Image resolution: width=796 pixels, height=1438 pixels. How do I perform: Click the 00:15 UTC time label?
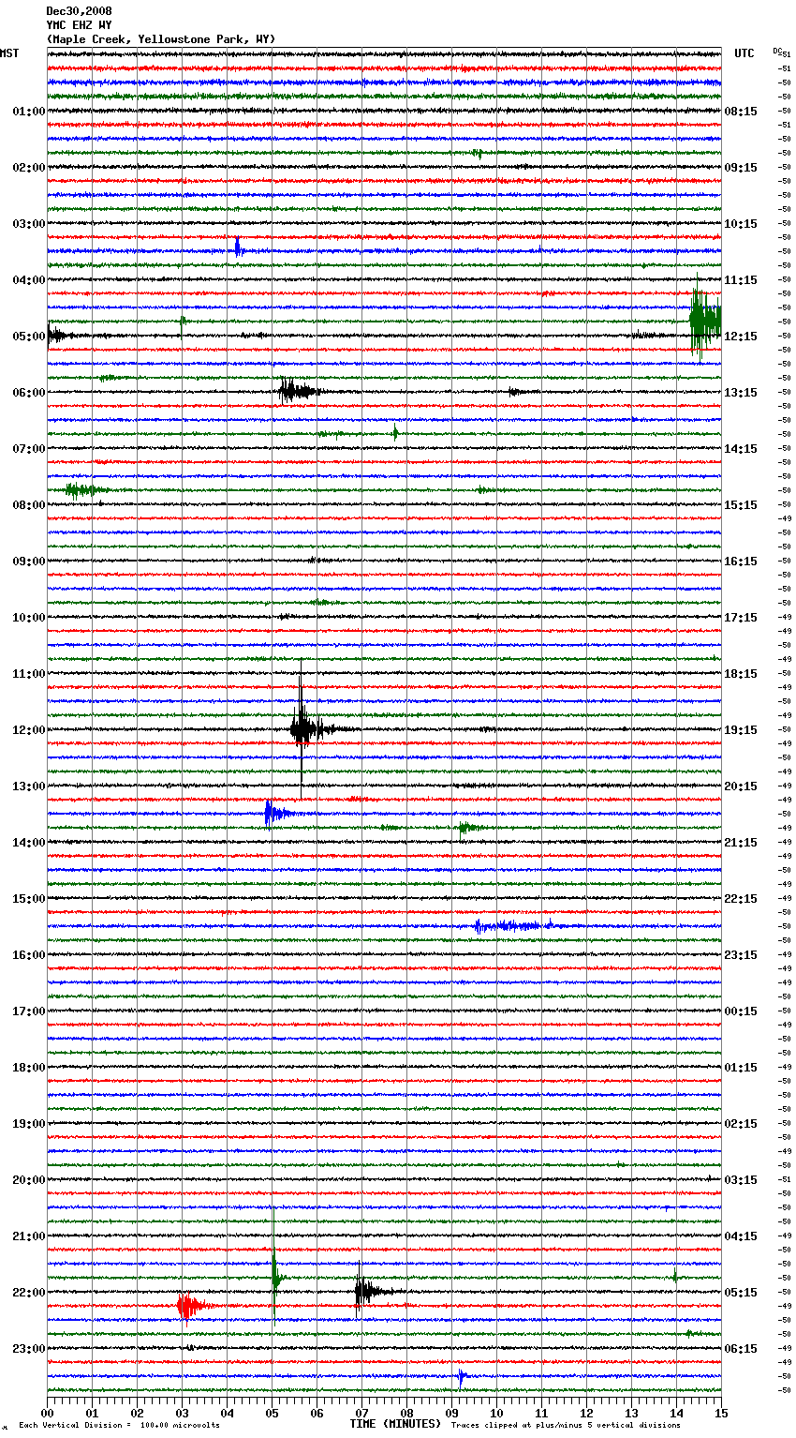tap(741, 1011)
